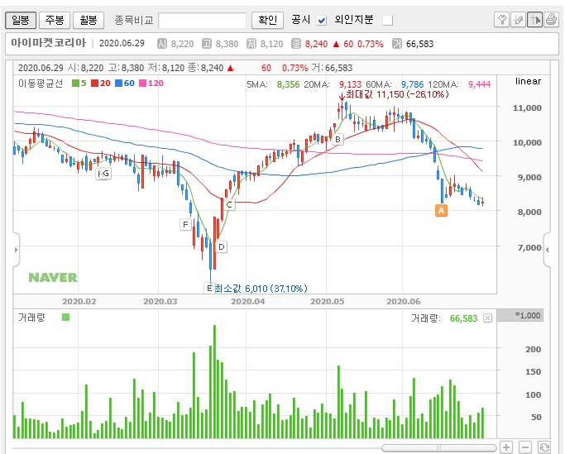The image size is (565, 454).
Task: Click the volume 거 icon
Action: coord(397,44)
